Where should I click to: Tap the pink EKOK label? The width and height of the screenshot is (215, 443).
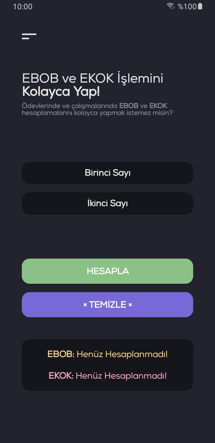coord(61,376)
